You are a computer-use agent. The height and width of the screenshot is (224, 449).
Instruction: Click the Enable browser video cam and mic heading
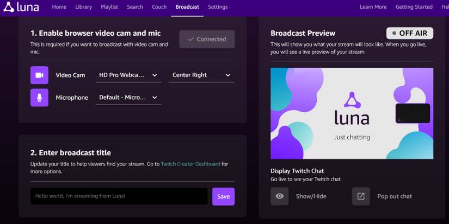point(95,33)
